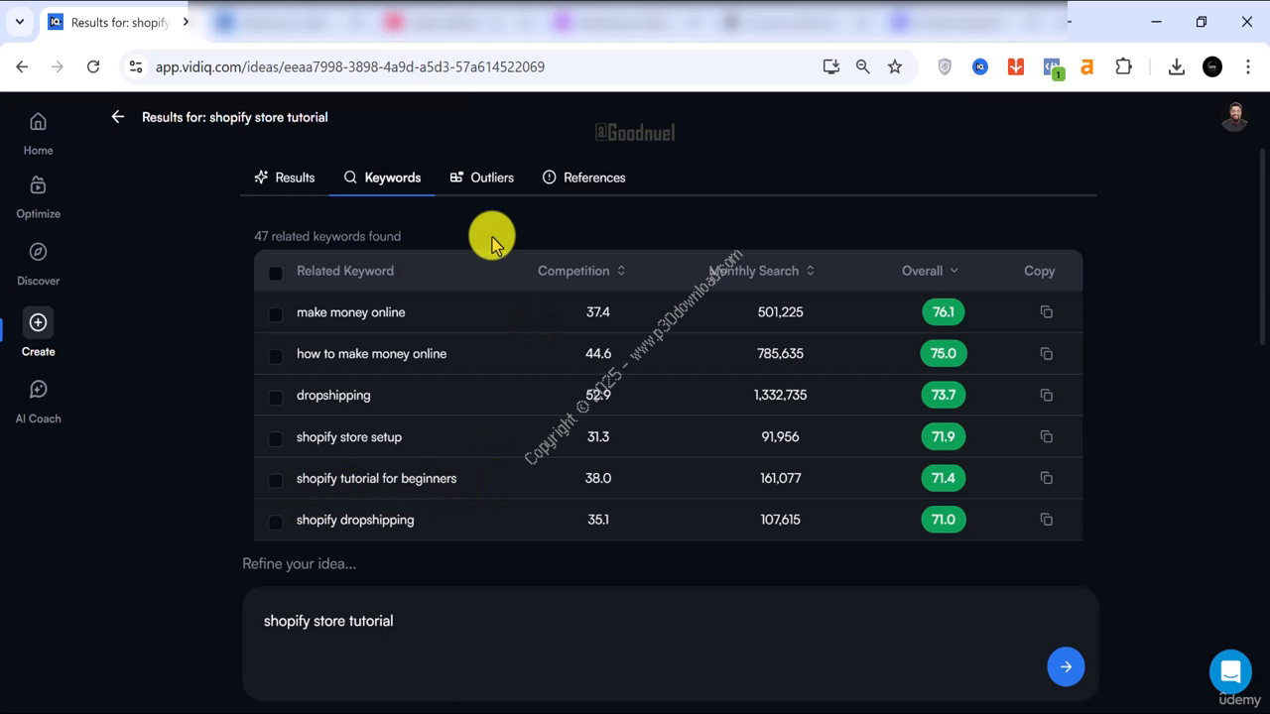Viewport: 1270px width, 714px height.
Task: Submit refined idea with arrow button
Action: coord(1066,666)
